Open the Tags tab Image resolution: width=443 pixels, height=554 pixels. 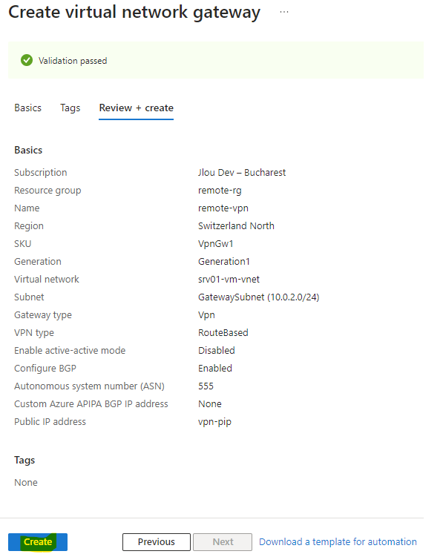(x=70, y=108)
